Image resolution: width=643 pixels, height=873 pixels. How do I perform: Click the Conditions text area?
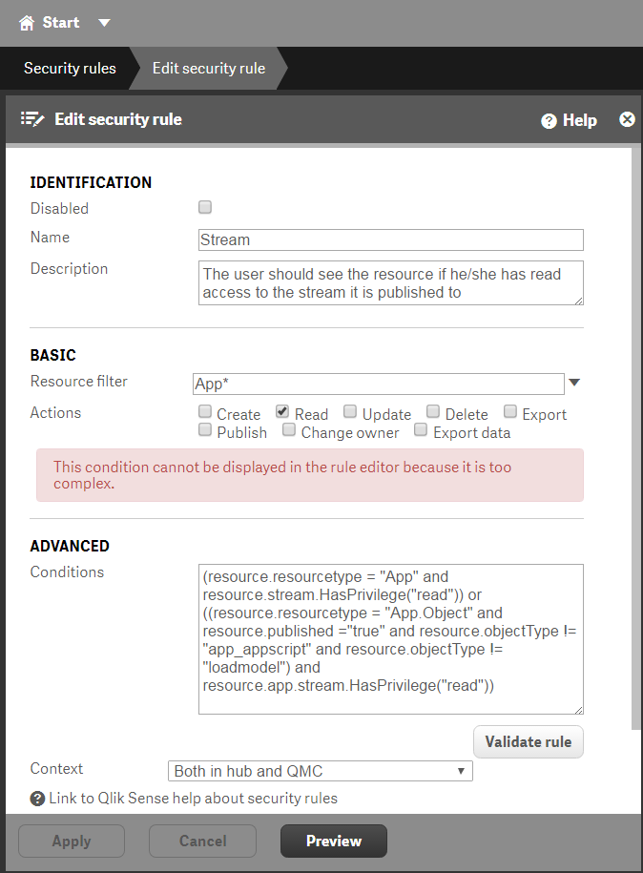(391, 639)
